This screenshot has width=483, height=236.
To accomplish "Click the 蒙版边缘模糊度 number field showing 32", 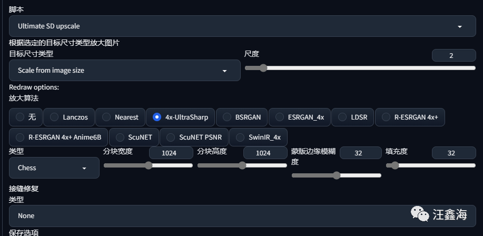I will [x=360, y=153].
